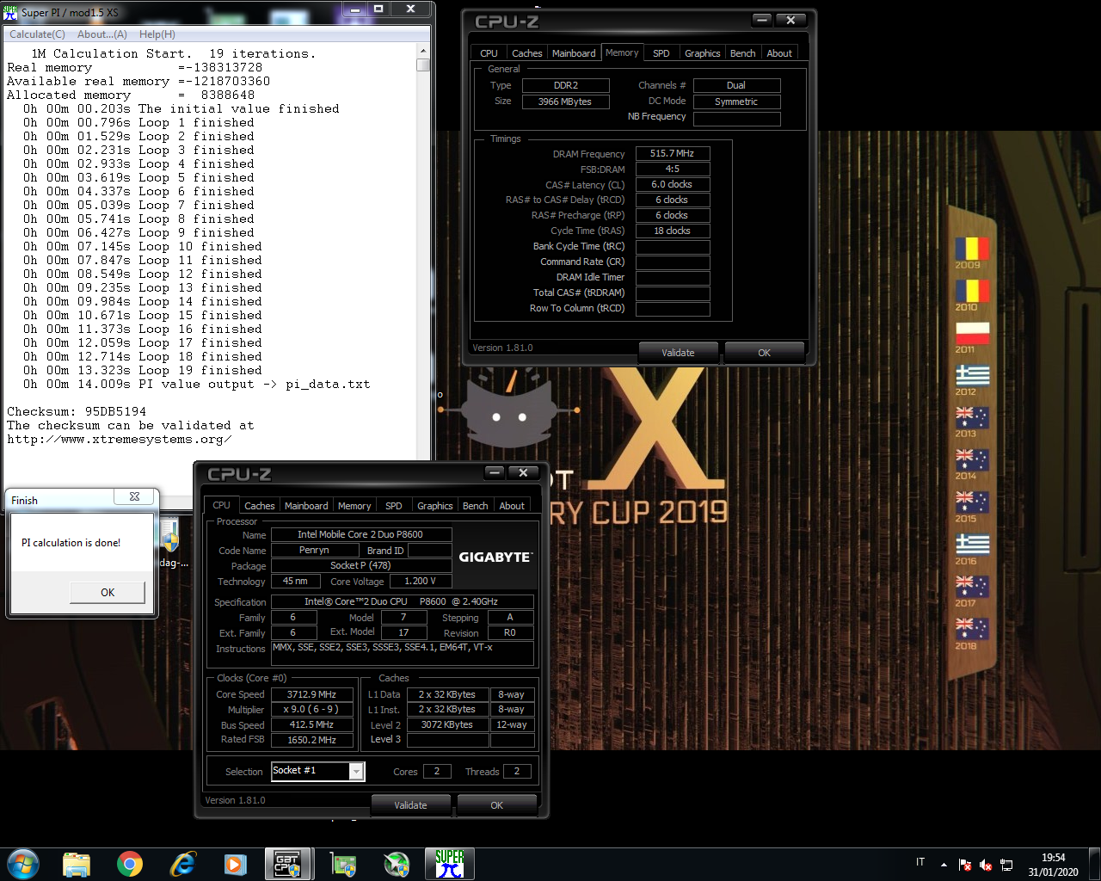The image size is (1101, 881).
Task: Open Mainboard tab in CPU-Z Memory window
Action: coord(574,53)
